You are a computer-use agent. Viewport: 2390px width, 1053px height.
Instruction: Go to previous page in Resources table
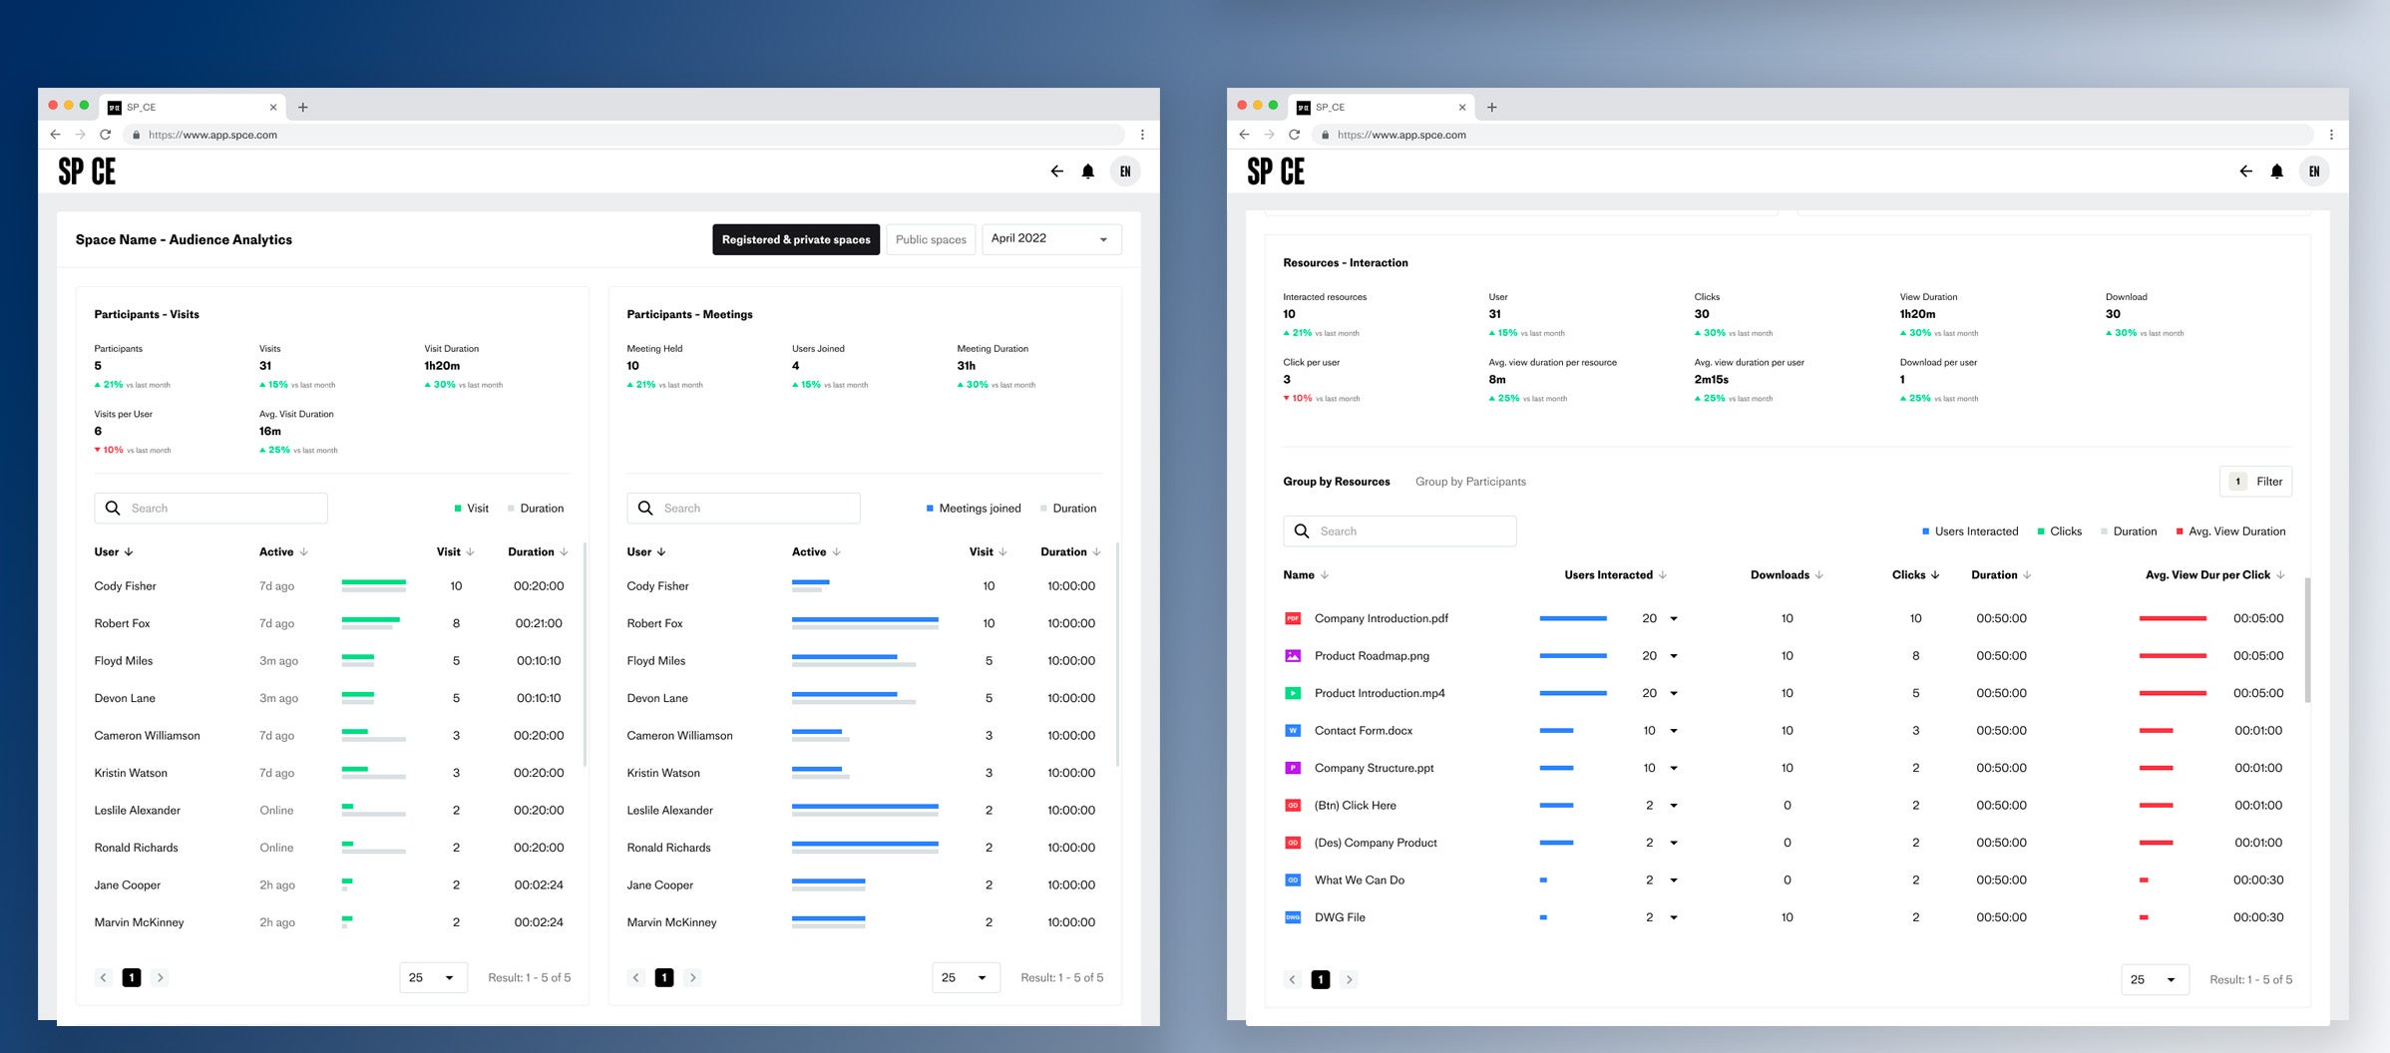pyautogui.click(x=1293, y=980)
